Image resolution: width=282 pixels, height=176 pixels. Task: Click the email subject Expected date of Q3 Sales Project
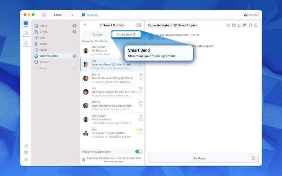(x=172, y=25)
